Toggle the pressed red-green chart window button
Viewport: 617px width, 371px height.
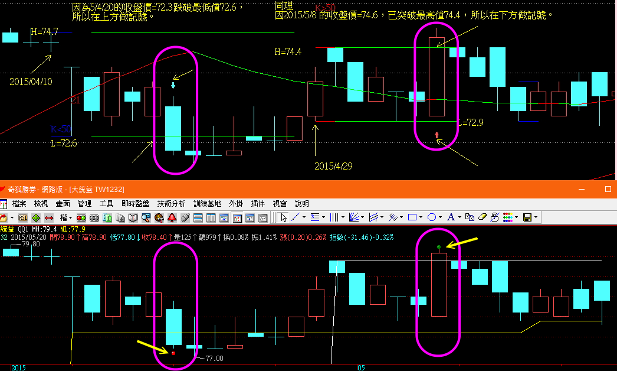click(x=237, y=217)
